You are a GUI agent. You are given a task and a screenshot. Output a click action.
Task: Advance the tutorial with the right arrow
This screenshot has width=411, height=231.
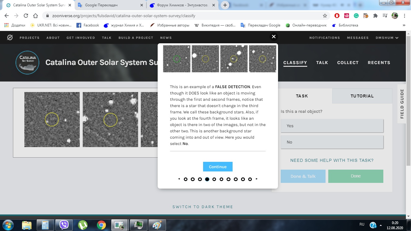coord(257,179)
